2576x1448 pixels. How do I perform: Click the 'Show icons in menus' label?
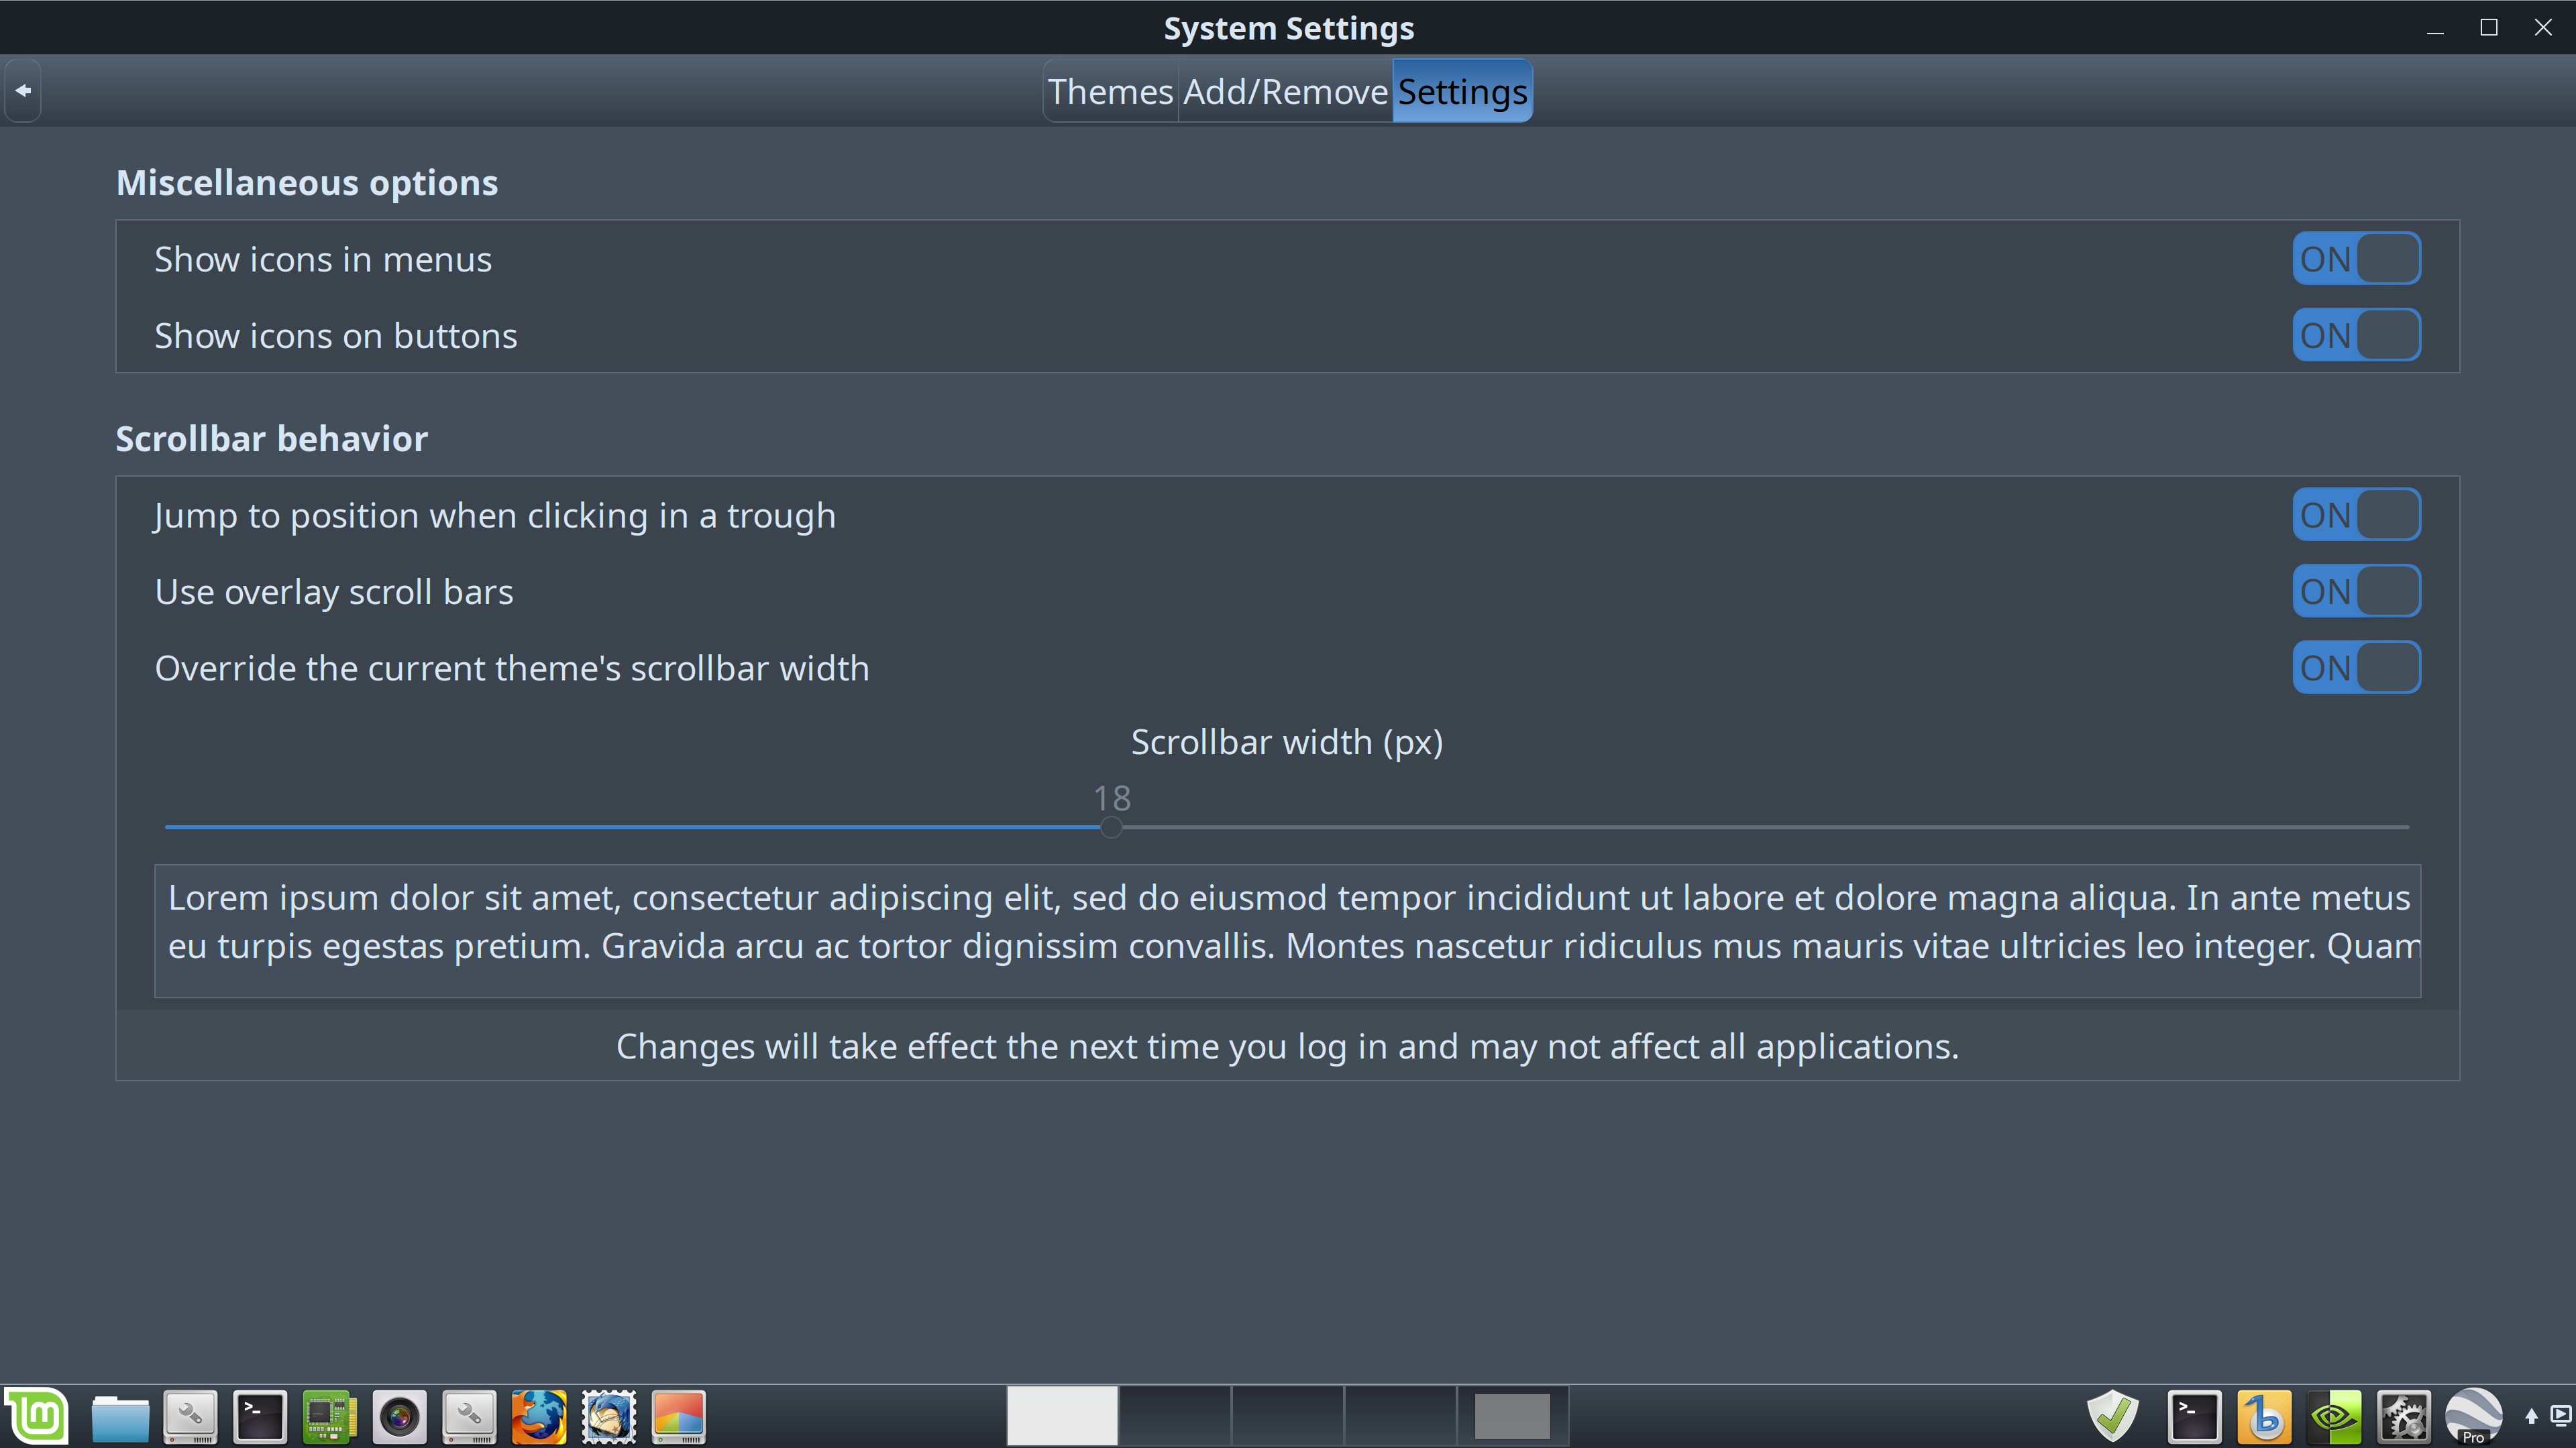coord(323,260)
